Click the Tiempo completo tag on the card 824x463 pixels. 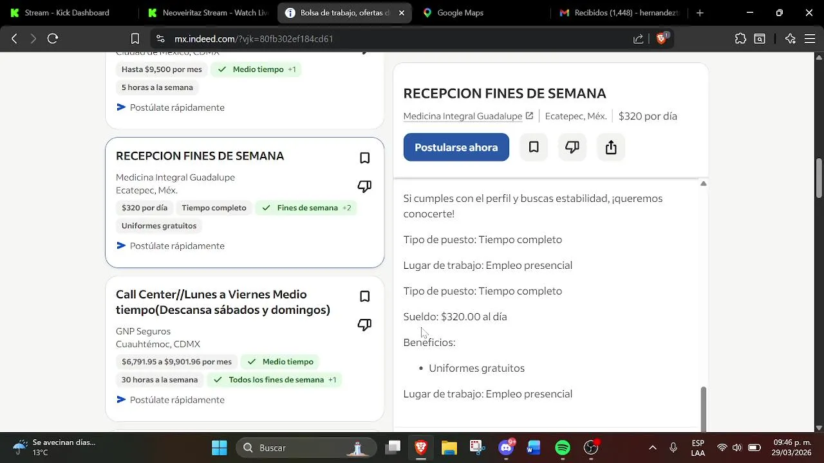(214, 208)
